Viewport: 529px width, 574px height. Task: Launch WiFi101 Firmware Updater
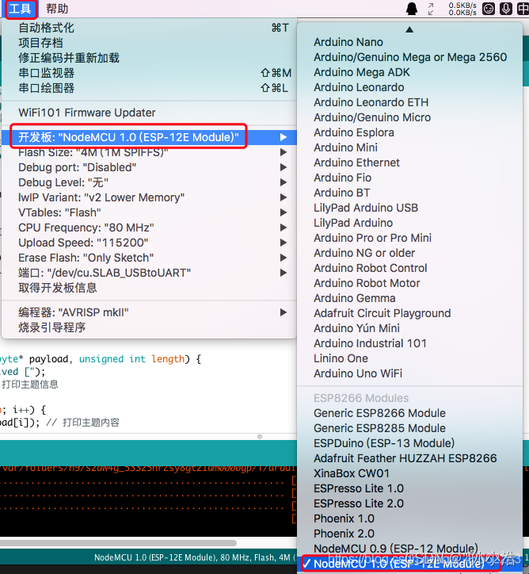149,113
